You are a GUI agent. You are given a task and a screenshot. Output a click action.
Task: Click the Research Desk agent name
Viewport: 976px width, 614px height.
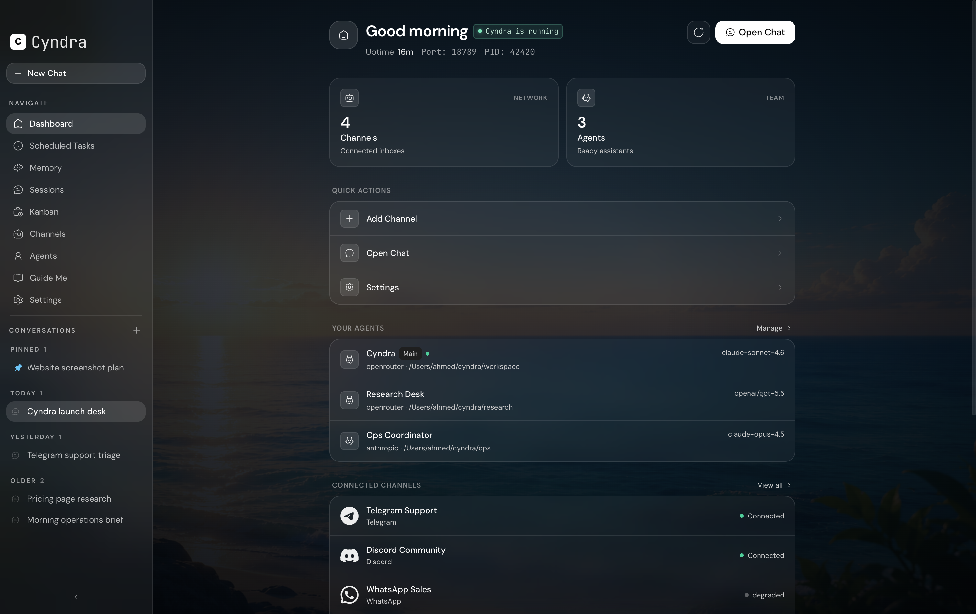click(x=395, y=394)
